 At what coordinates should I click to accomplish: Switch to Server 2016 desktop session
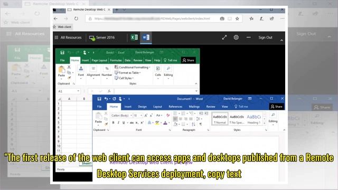(x=102, y=37)
